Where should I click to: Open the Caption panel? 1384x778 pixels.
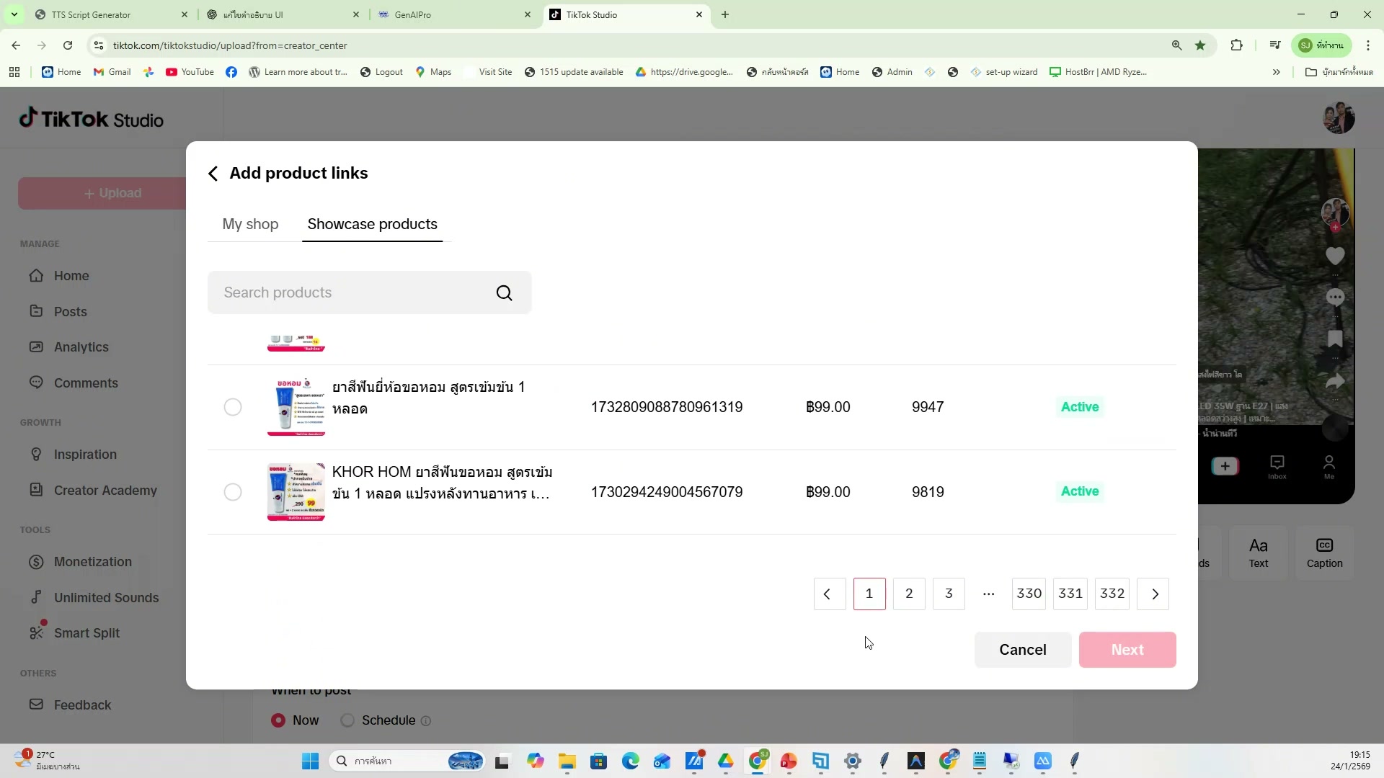click(1325, 552)
